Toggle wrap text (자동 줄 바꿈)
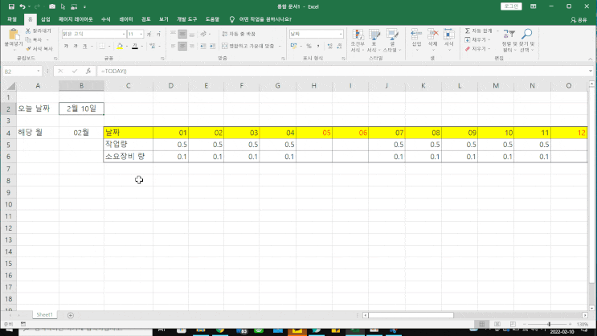Viewport: 597px width, 336px height. click(x=239, y=34)
